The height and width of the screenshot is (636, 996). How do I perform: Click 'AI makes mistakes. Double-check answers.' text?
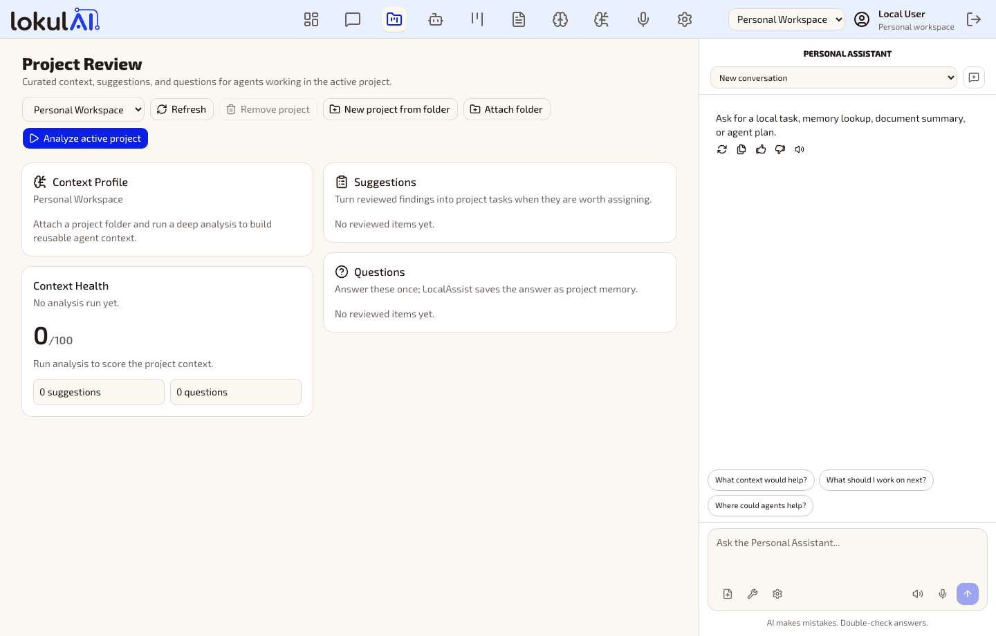pos(847,623)
